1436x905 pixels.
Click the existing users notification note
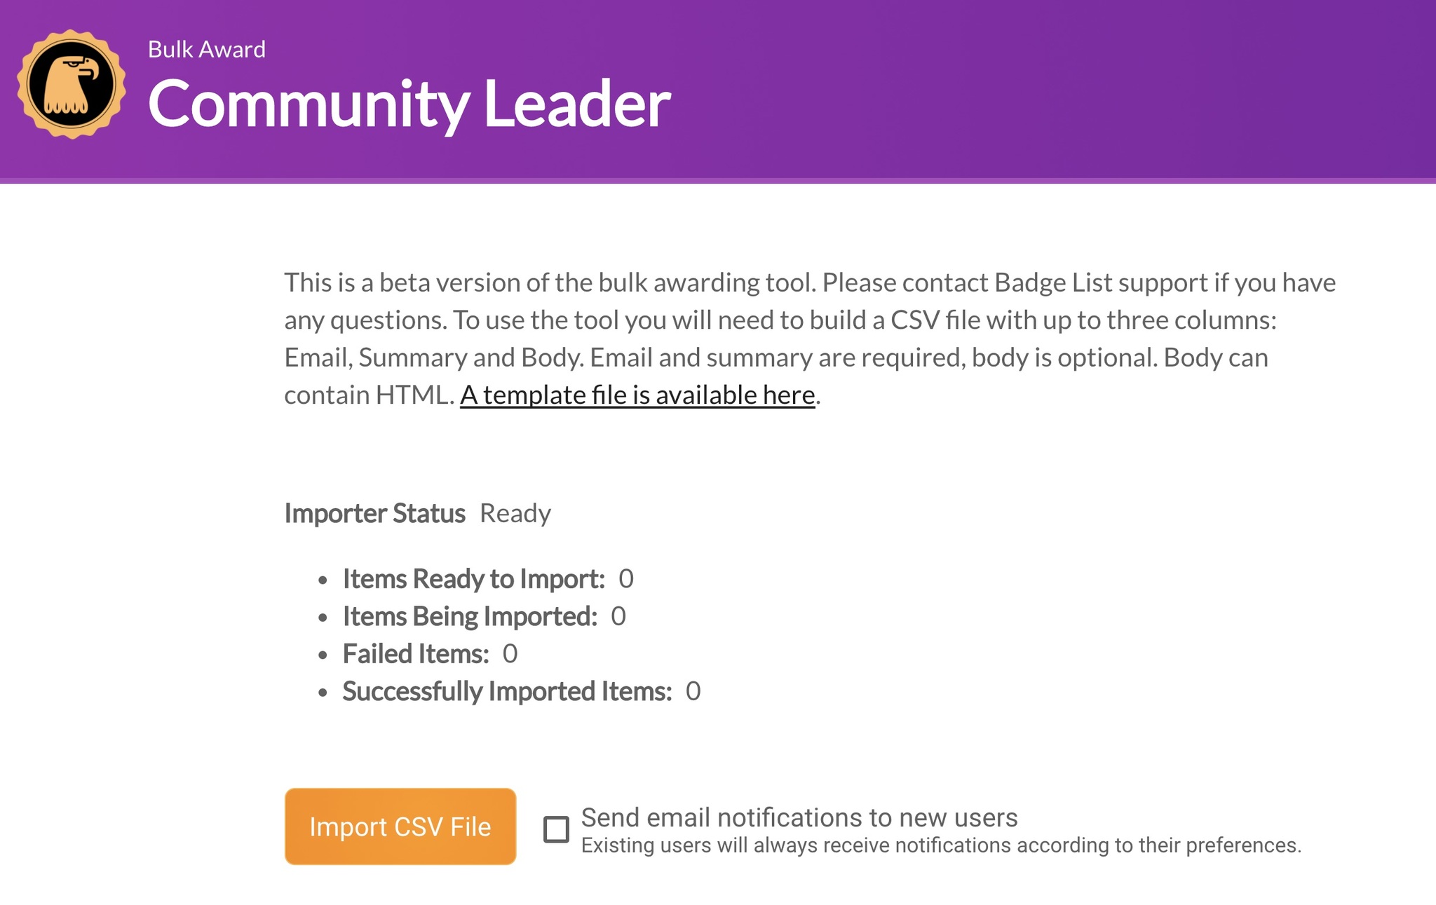point(941,845)
